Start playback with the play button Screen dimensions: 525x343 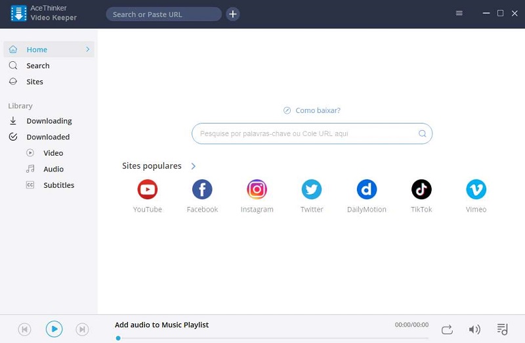(54, 329)
